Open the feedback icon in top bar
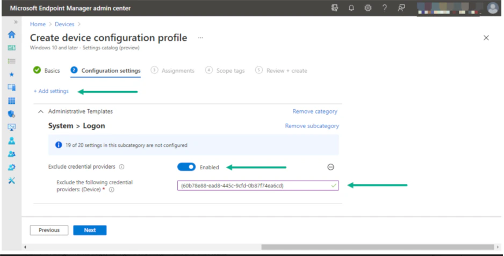Screen dimensions: 504x256 [x=401, y=8]
